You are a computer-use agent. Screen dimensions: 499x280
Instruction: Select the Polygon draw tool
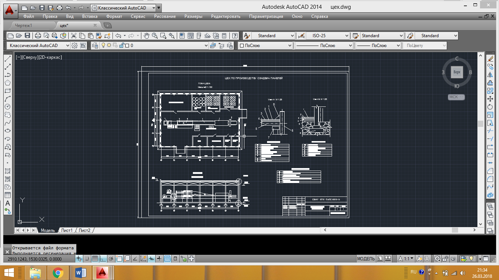(x=7, y=83)
